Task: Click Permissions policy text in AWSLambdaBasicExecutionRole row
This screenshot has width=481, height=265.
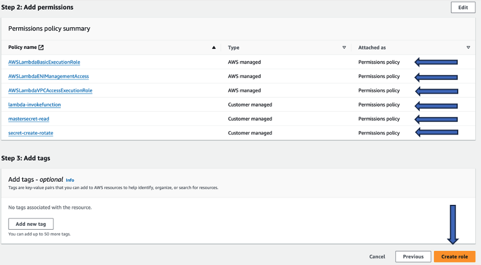Action: coord(379,62)
